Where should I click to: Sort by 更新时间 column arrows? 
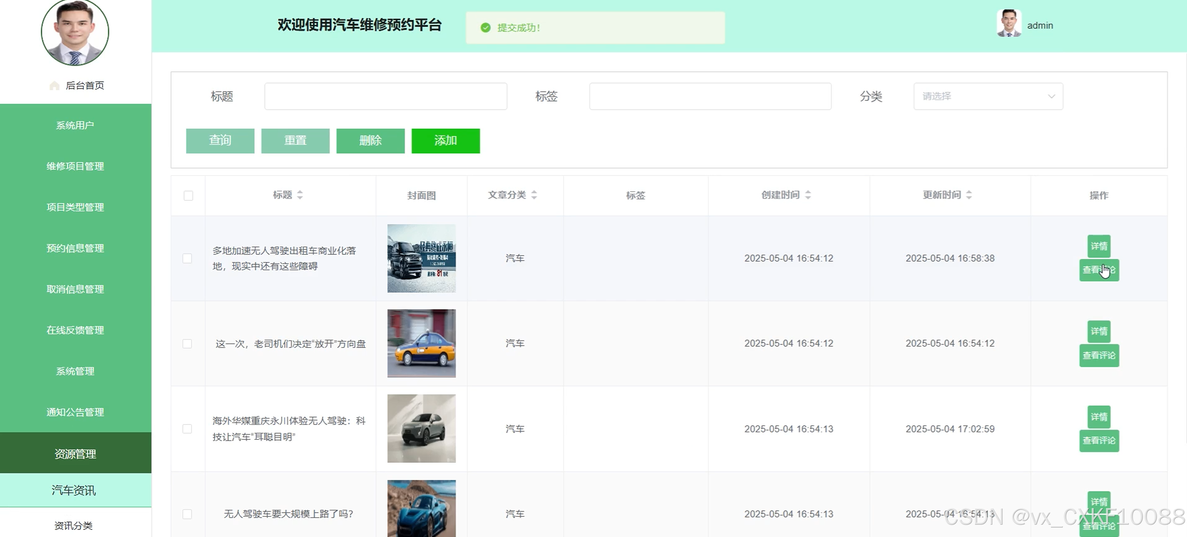pyautogui.click(x=969, y=195)
